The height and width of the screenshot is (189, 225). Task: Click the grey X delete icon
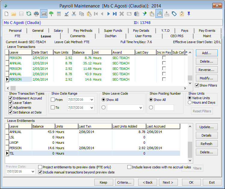pos(122,14)
